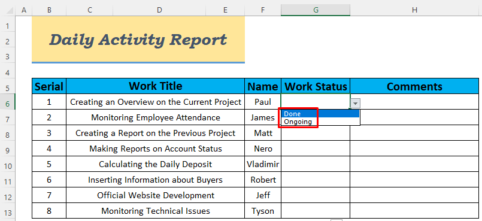Click the name cell 'James'
This screenshot has height=221, width=482.
coord(263,117)
